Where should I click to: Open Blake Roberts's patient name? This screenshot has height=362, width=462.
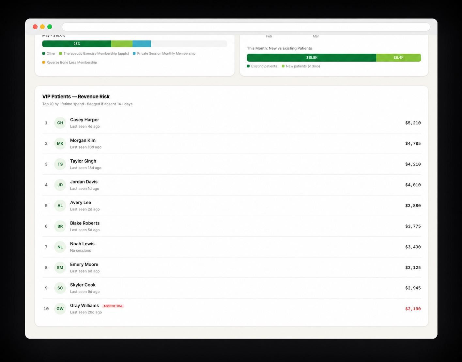coord(85,223)
